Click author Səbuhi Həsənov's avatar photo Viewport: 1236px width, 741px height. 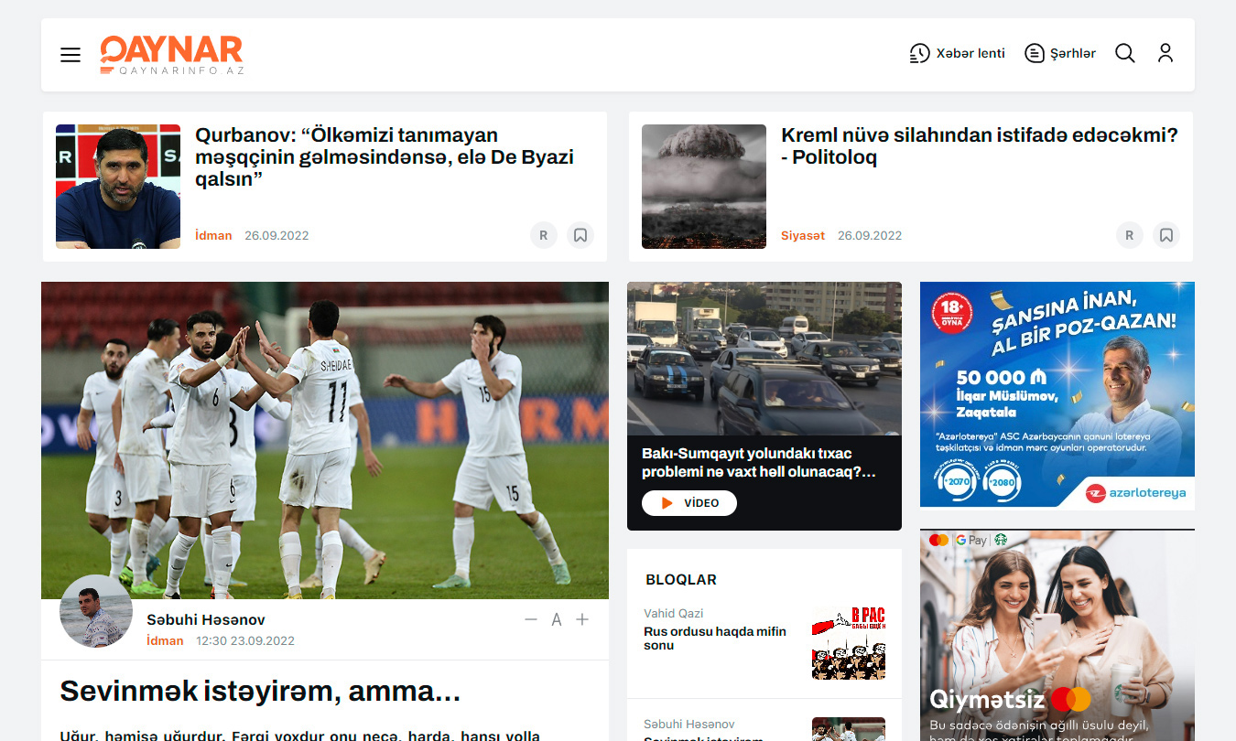click(x=95, y=612)
